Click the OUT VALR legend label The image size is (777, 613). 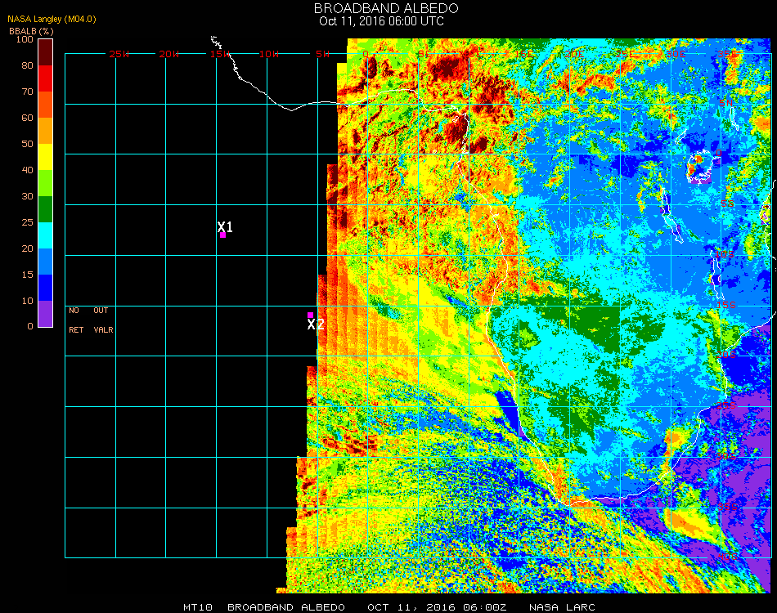pos(103,320)
